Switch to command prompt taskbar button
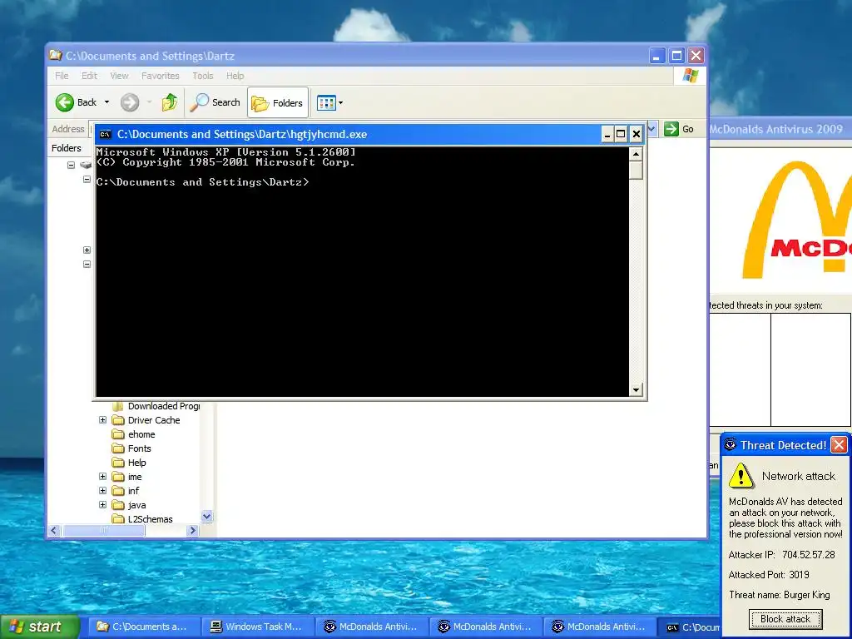Viewport: 852px width, 639px height. coord(690,627)
